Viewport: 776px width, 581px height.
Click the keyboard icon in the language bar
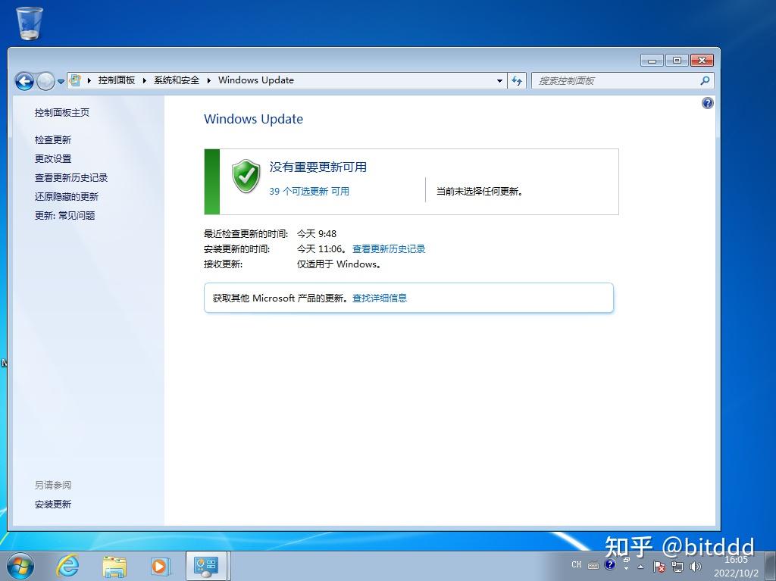(x=593, y=565)
